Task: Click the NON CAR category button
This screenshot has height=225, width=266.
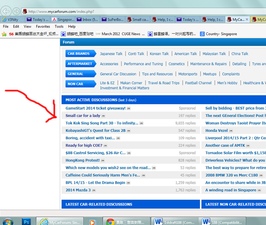Action: click(x=81, y=84)
